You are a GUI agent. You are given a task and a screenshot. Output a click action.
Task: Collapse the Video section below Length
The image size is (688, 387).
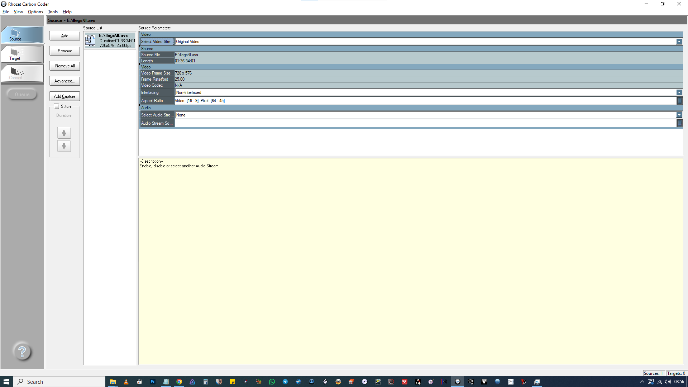point(411,67)
